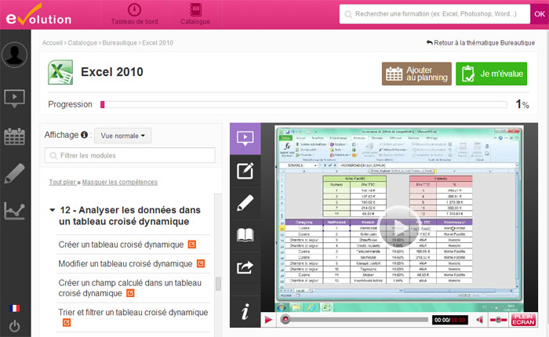This screenshot has width=549, height=337.
Task: Open the video trainings sidebar icon
Action: pyautogui.click(x=14, y=98)
